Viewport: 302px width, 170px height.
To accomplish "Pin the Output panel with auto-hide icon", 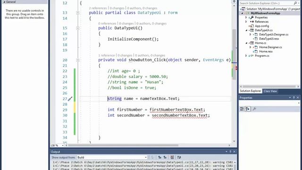I will (x=230, y=152).
